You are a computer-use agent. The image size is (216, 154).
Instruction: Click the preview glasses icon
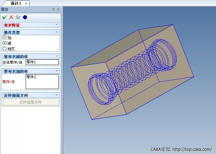pyautogui.click(x=18, y=17)
